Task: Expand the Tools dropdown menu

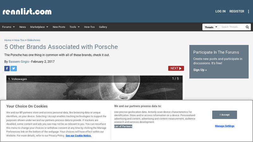Action: pos(75,27)
